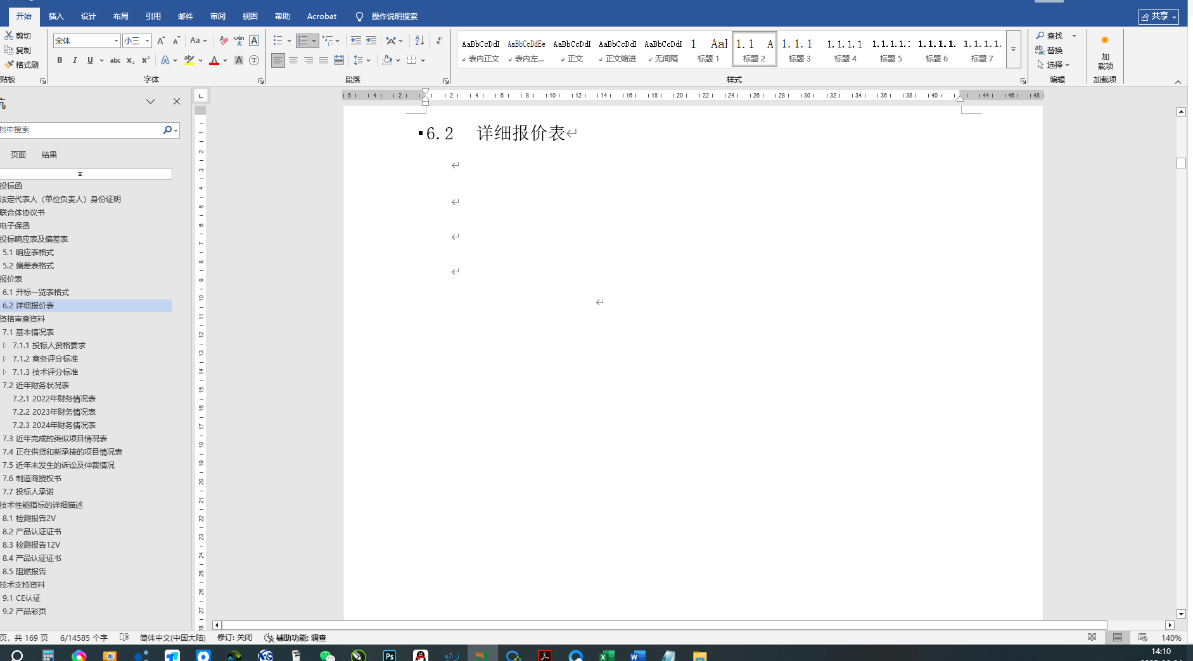
Task: Open the phonetic guide (wén) icon
Action: tap(239, 41)
